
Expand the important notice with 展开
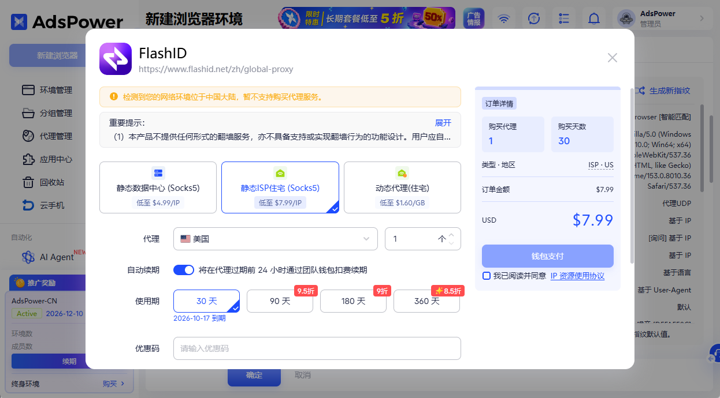pos(443,123)
